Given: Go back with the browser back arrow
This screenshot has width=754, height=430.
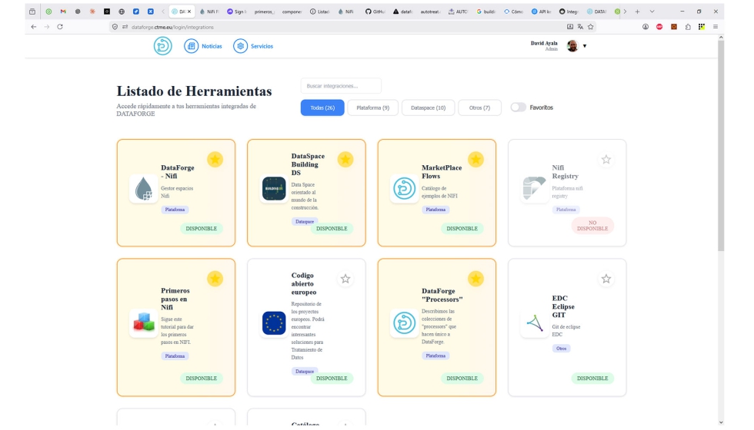Looking at the screenshot, I should [33, 27].
